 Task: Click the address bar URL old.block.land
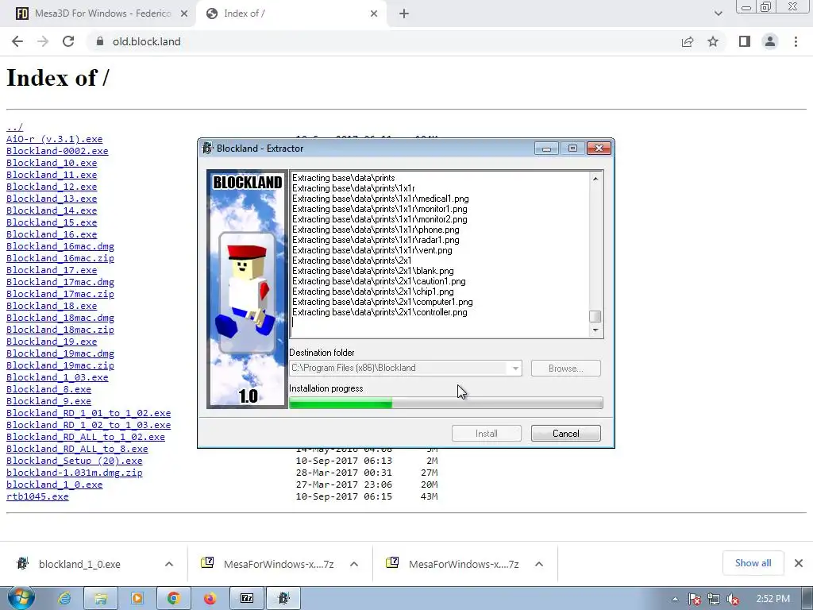click(147, 41)
